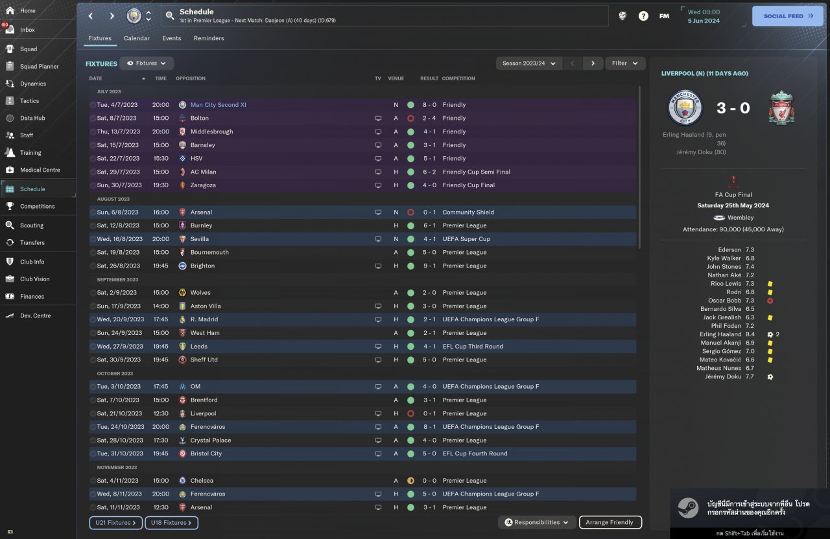Switch to the Reminders tab
This screenshot has width=830, height=539.
(x=209, y=38)
